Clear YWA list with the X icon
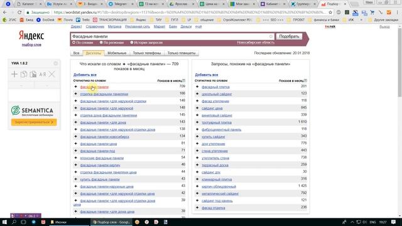 point(52,74)
